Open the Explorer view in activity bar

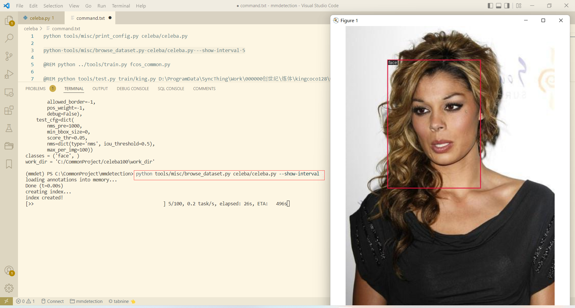pyautogui.click(x=9, y=20)
